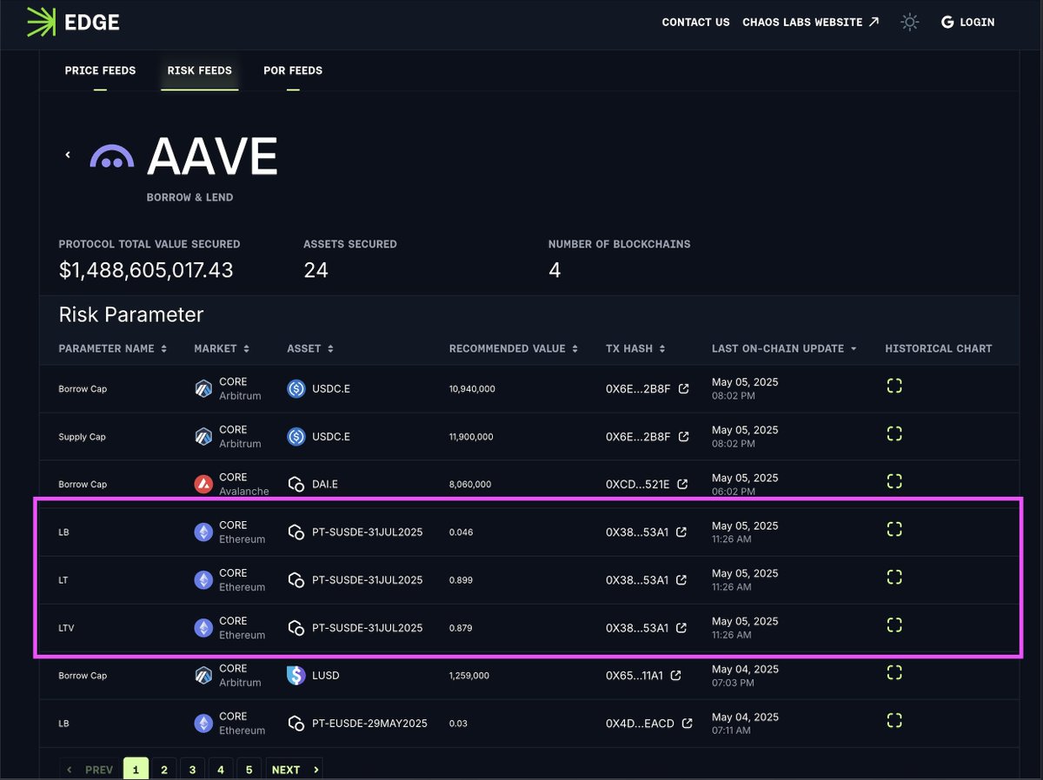Open external tx link in PT-SUSDE LTV row
The height and width of the screenshot is (780, 1043).
681,627
